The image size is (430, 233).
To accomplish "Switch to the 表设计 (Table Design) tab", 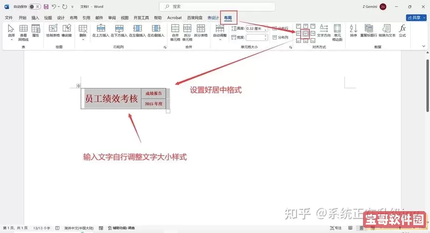I will pos(213,18).
